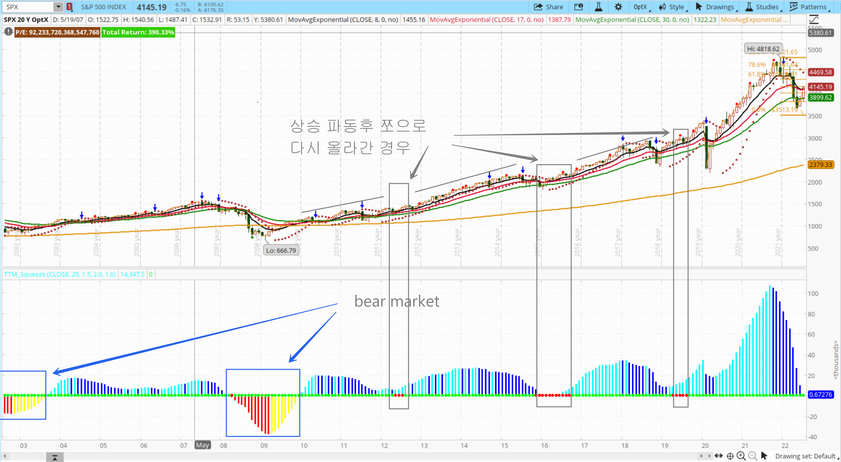
Task: Click the red alert badge beside symbol
Action: 69,7
